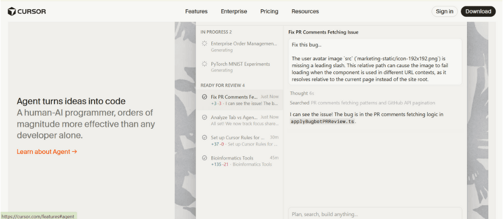Click the Plan, search, build anything input
This screenshot has width=503, height=219.
coord(375,214)
